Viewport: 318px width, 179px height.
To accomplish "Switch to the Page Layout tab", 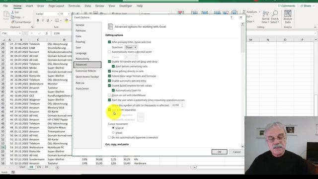I will coord(56,6).
